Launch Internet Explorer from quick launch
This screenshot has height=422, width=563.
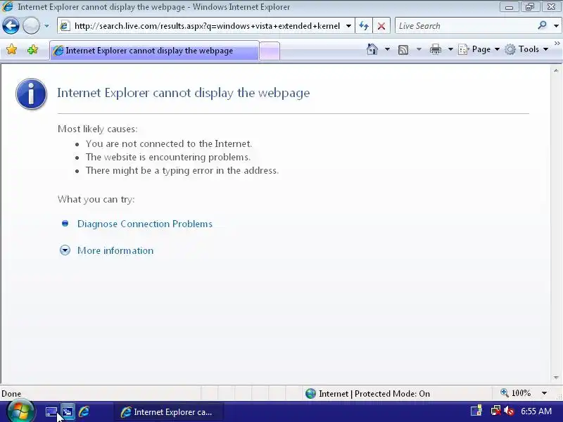[84, 411]
